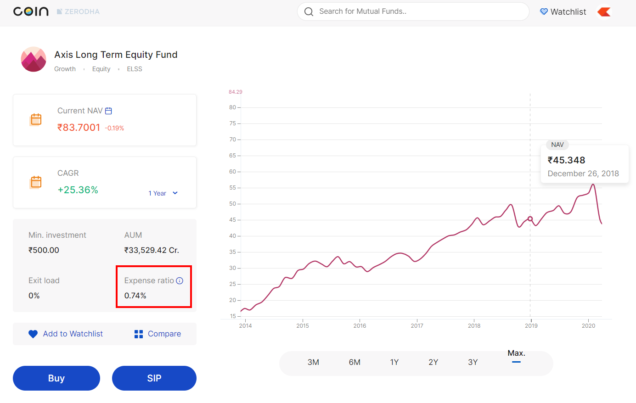This screenshot has width=636, height=403.
Task: Click the 2017 x-axis label
Action: pos(417,326)
